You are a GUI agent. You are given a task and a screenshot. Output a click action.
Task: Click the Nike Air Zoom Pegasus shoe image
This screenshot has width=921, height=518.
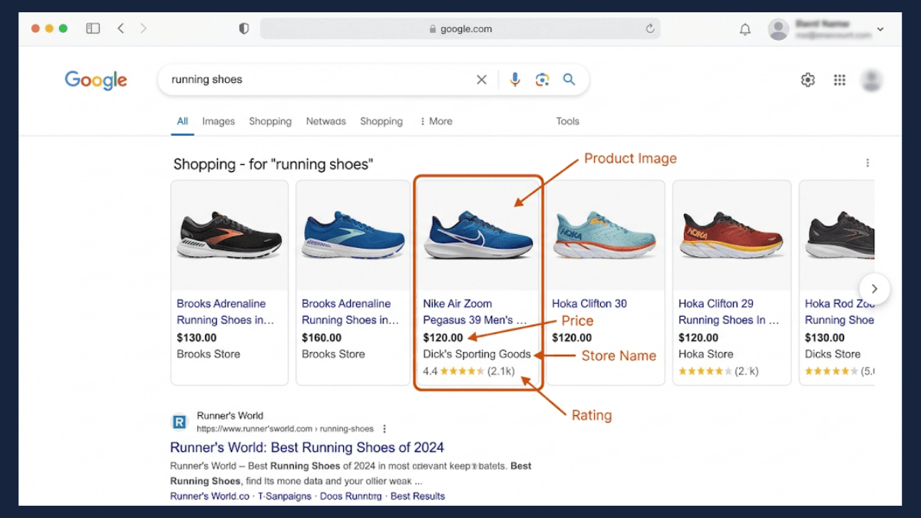(478, 235)
